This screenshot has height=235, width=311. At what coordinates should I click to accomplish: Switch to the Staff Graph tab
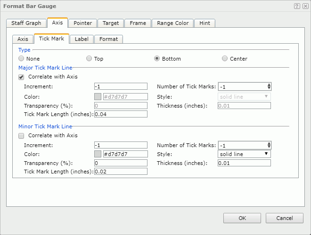26,23
